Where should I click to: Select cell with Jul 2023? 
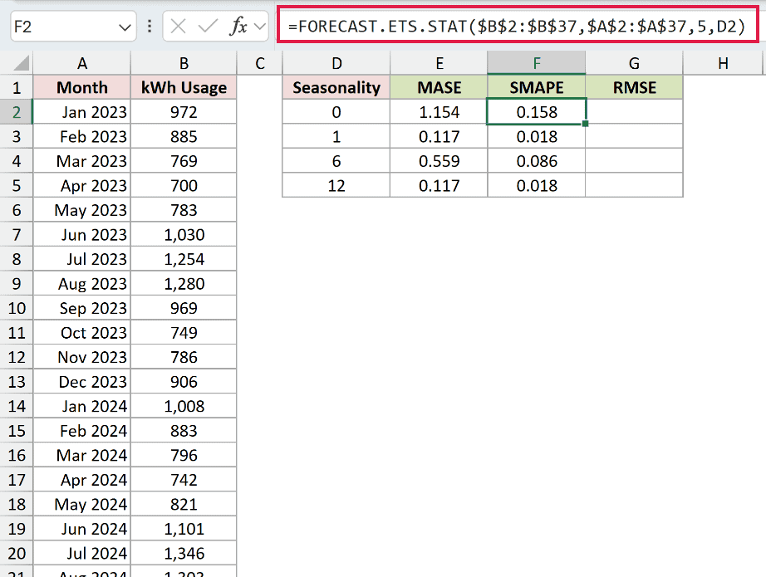tap(82, 259)
